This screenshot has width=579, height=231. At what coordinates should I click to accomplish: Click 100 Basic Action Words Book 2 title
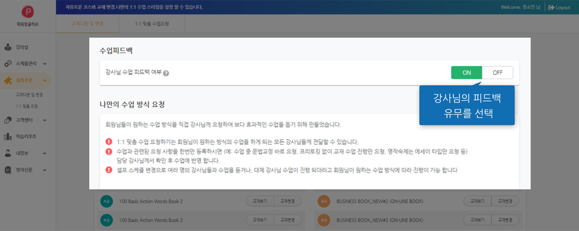151,201
